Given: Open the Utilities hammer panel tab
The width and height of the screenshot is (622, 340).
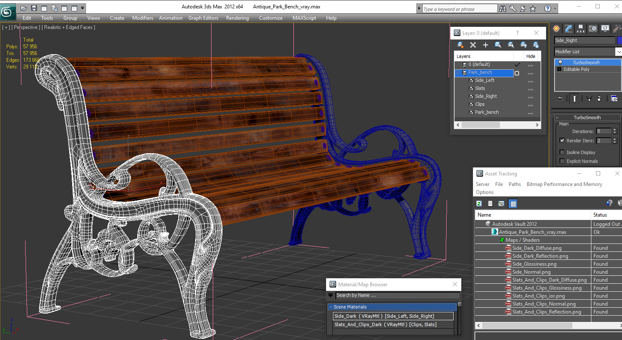Looking at the screenshot, I should click(x=617, y=29).
